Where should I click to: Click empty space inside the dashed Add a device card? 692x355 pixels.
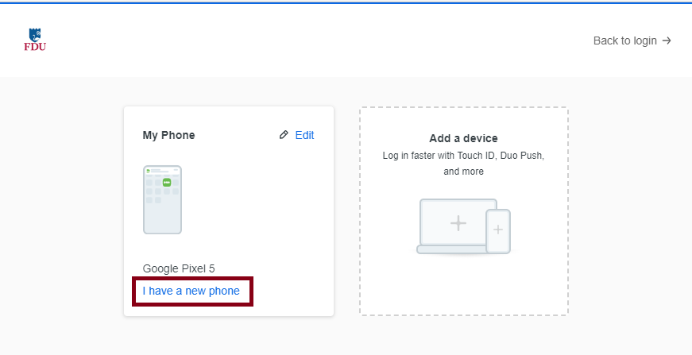pos(463,286)
